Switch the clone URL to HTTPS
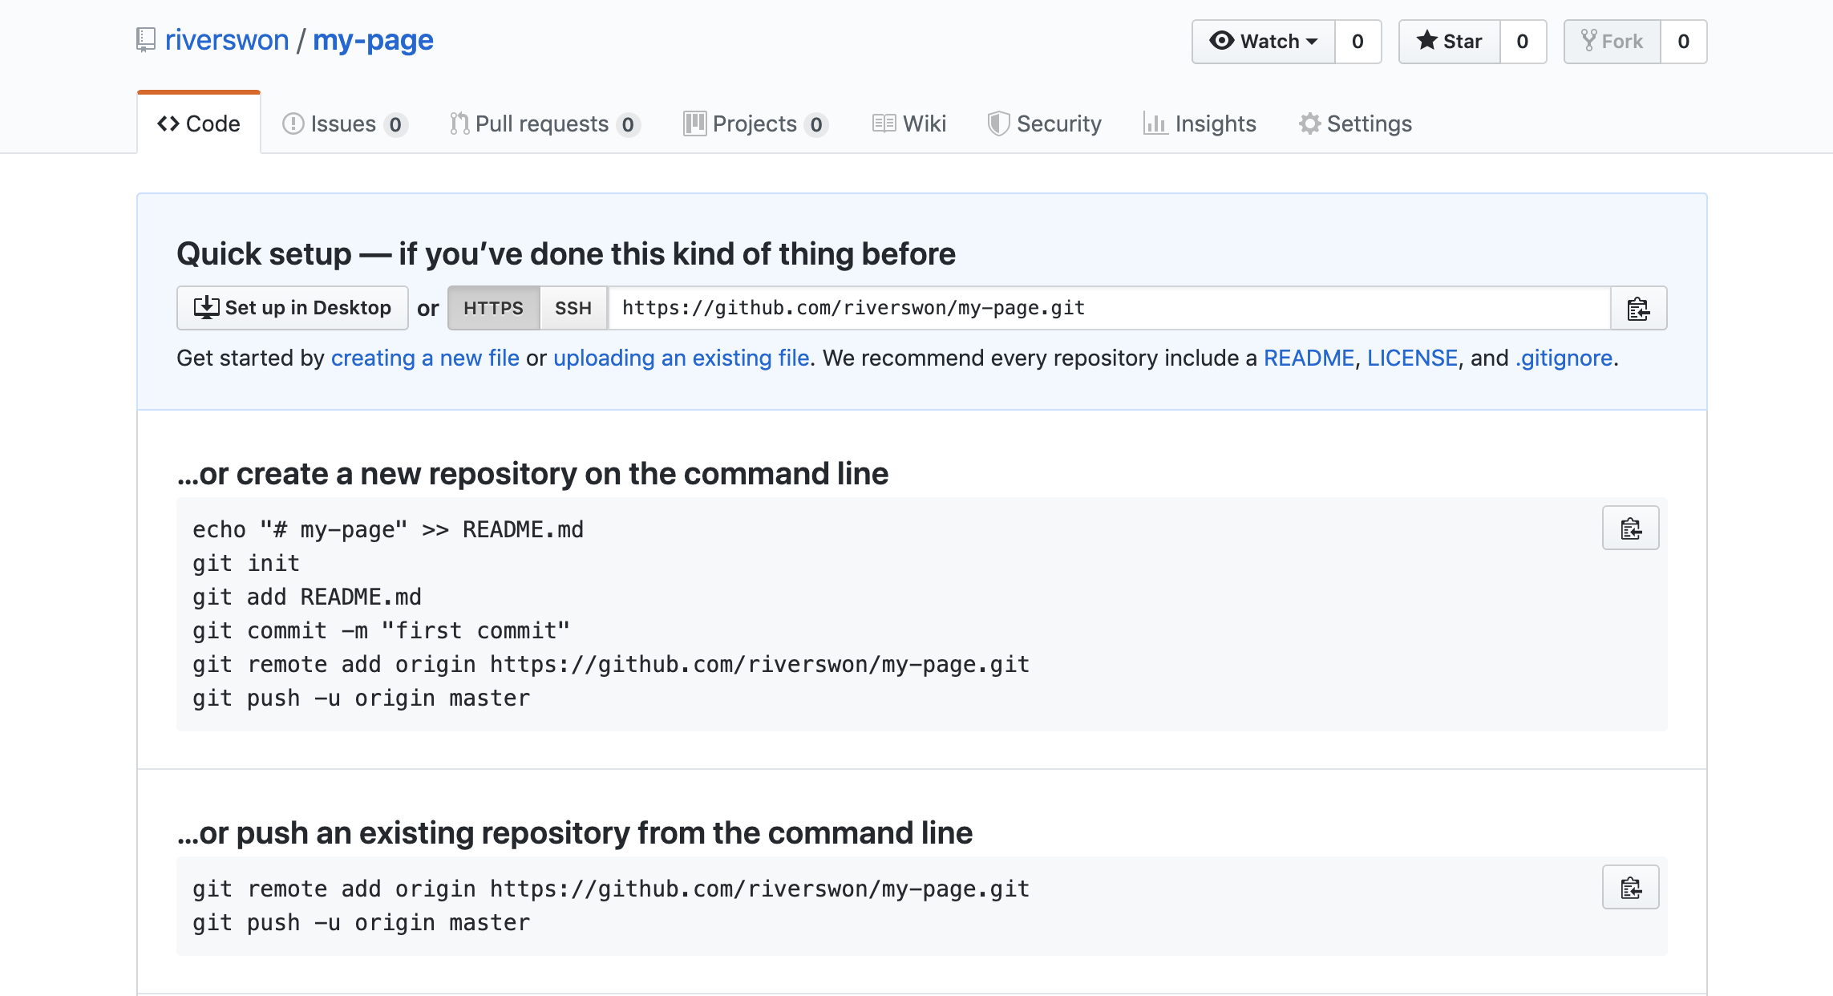This screenshot has height=996, width=1833. pos(493,308)
